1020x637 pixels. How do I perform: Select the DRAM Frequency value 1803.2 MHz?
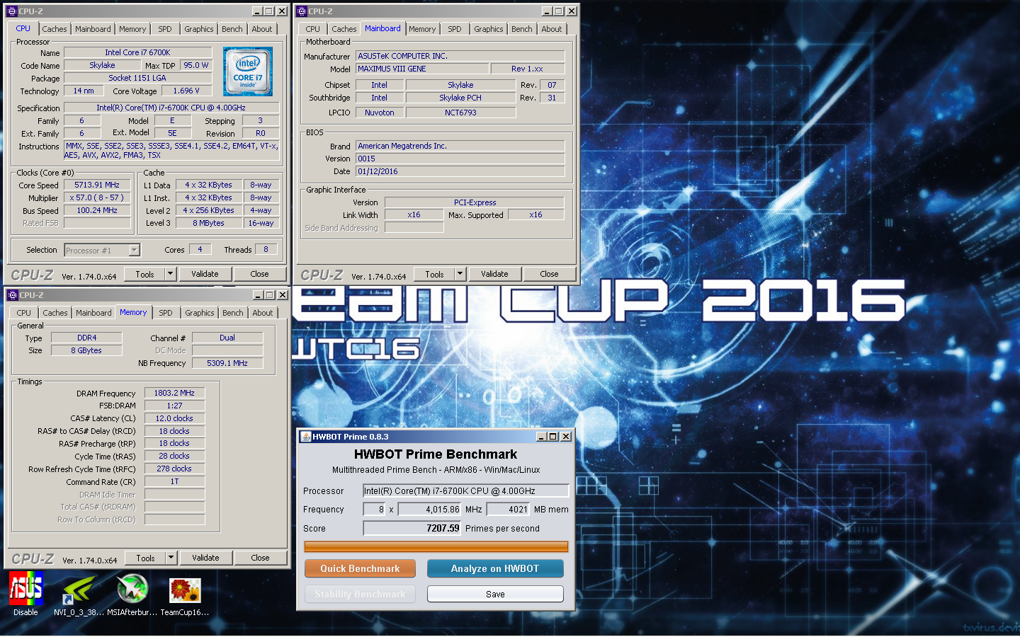(174, 393)
